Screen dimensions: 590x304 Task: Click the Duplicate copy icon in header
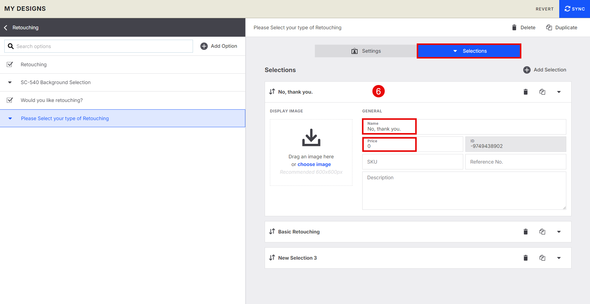pos(549,27)
